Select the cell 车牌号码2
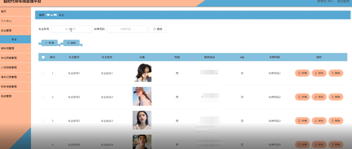The height and width of the screenshot is (149, 352). click(275, 97)
